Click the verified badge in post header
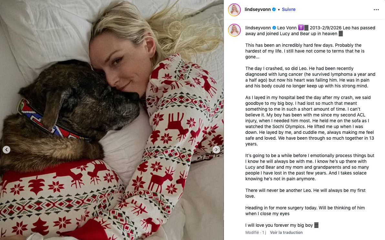385x240 pixels. click(274, 10)
